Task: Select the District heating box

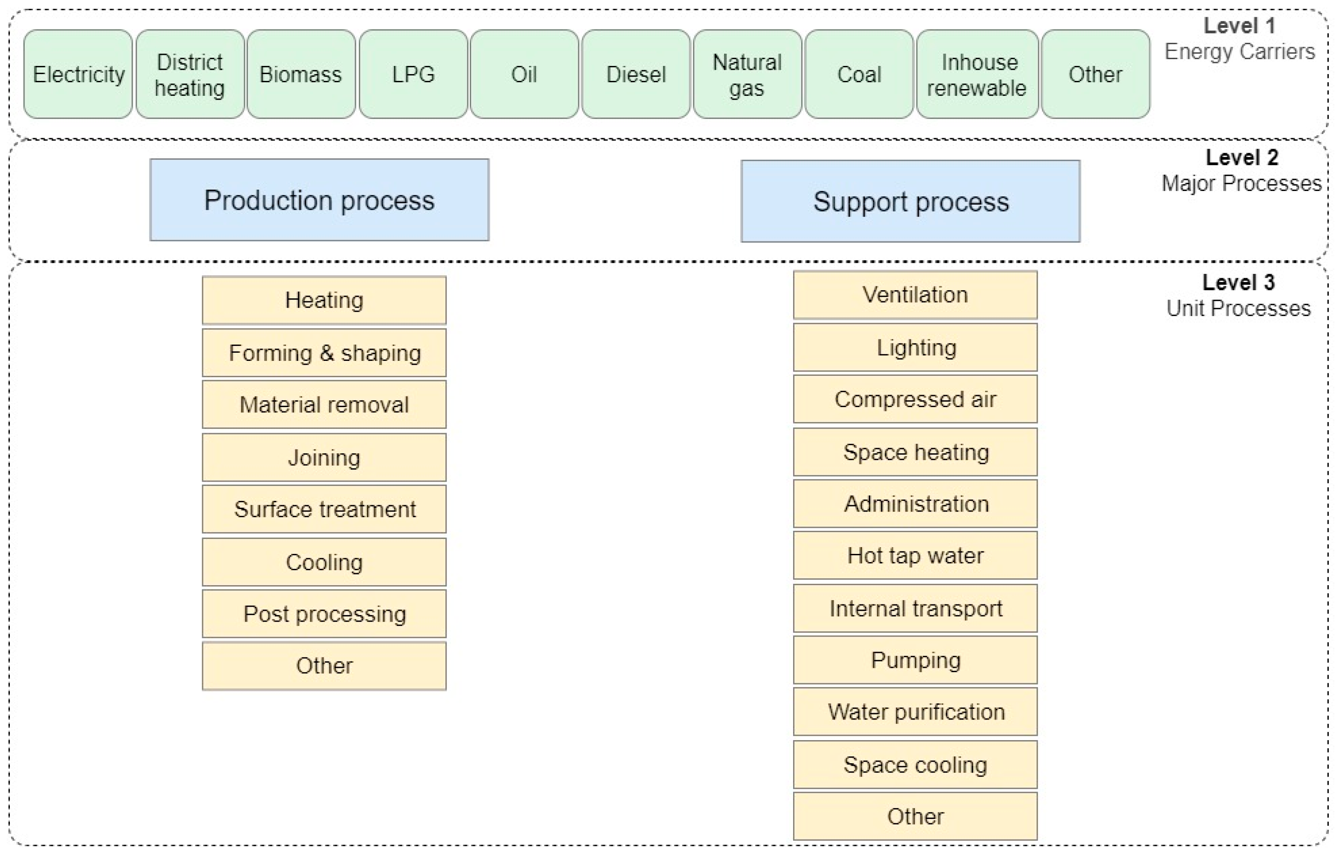Action: tap(190, 74)
